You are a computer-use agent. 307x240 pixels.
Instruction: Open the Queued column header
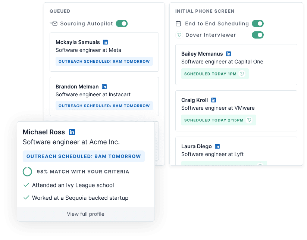[59, 11]
